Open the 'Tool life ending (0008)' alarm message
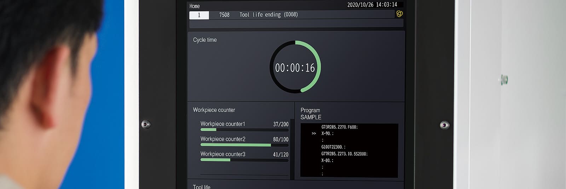 tap(268, 15)
